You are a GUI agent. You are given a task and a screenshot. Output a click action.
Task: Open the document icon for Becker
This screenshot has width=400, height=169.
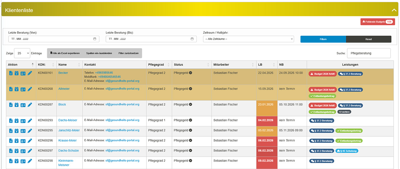point(11,73)
